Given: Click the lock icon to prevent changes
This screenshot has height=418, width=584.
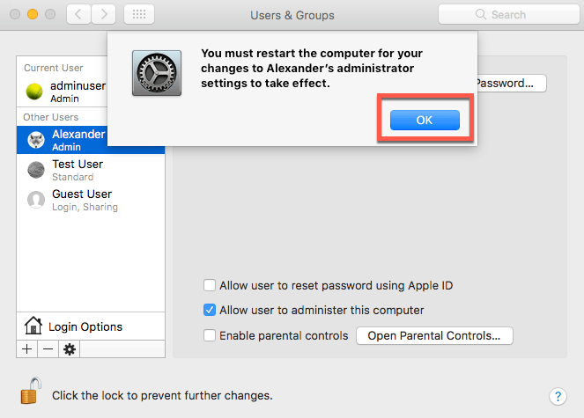Looking at the screenshot, I should coord(31,392).
